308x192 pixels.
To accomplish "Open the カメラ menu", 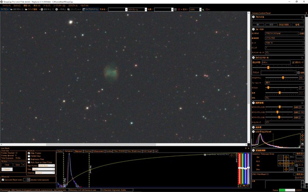I will (x=17, y=6).
